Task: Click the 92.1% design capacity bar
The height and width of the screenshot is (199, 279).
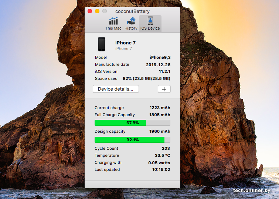Action: pos(132,140)
